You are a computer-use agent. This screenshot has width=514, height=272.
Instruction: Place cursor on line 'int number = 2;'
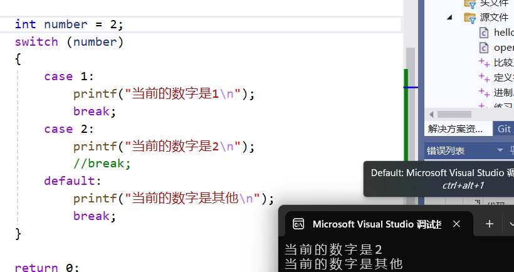click(x=69, y=24)
